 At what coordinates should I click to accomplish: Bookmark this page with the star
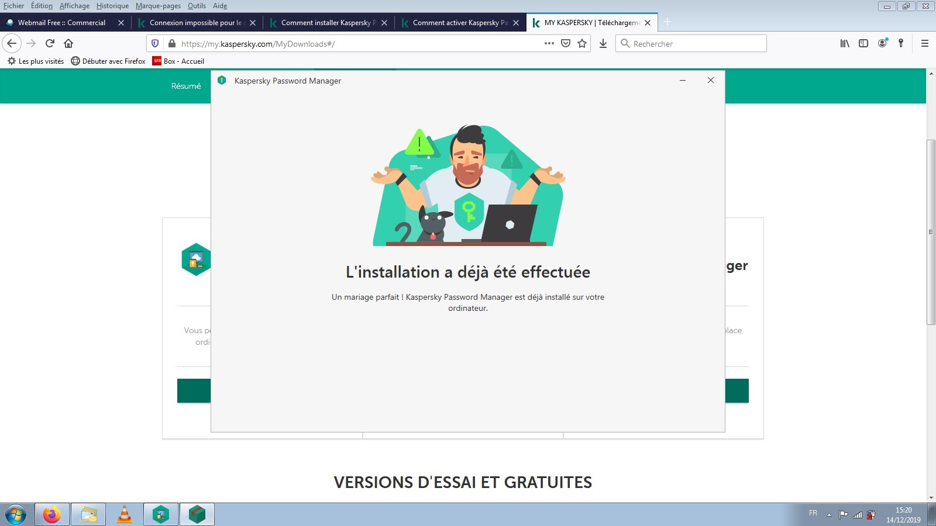pos(582,43)
